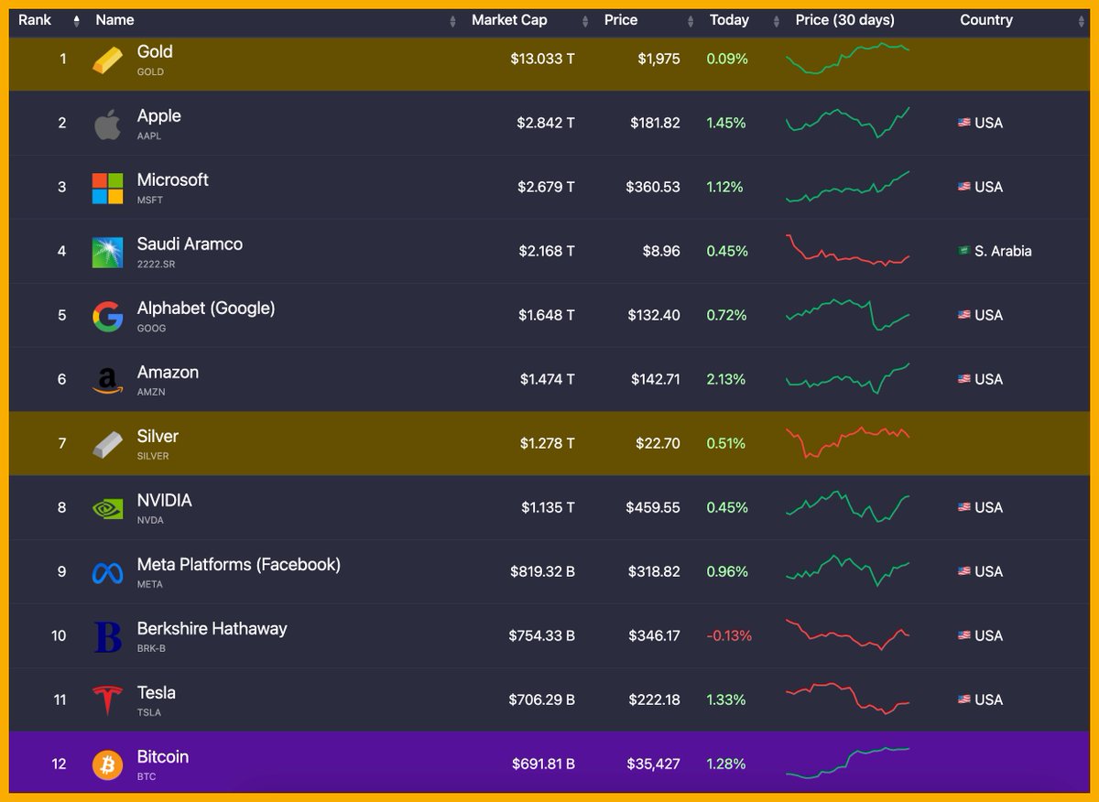
Task: Click the 2222.SR ticker text
Action: [x=158, y=264]
